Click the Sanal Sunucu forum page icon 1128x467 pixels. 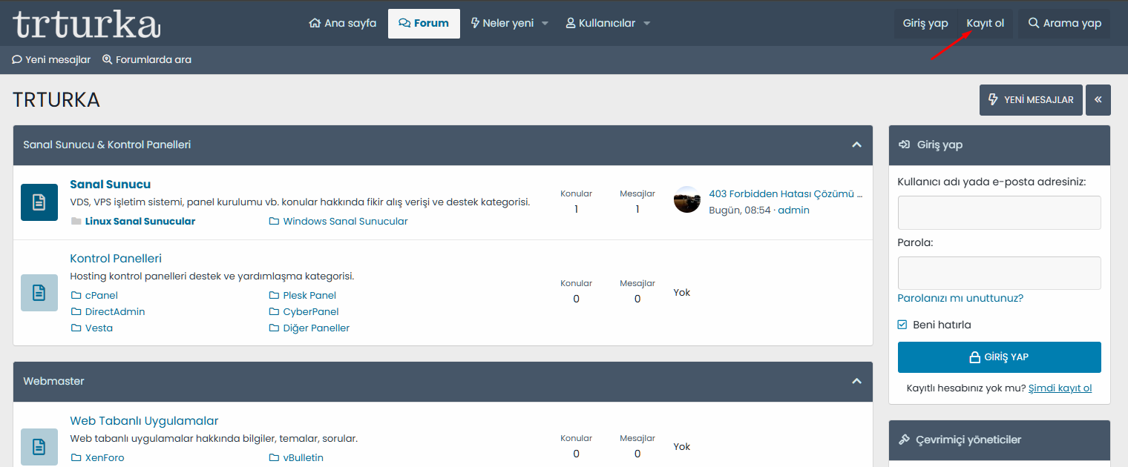[x=39, y=202]
